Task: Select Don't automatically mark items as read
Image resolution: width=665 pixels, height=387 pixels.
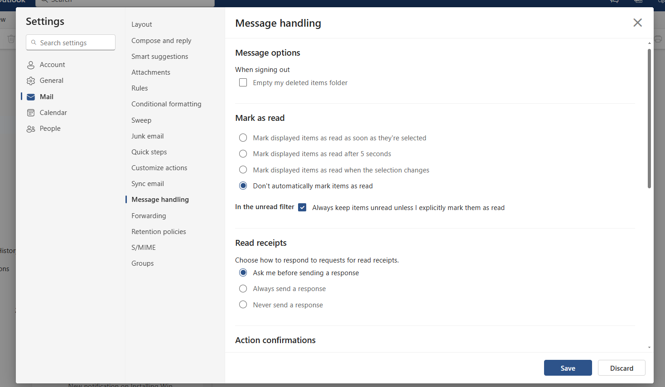Action: (x=243, y=186)
